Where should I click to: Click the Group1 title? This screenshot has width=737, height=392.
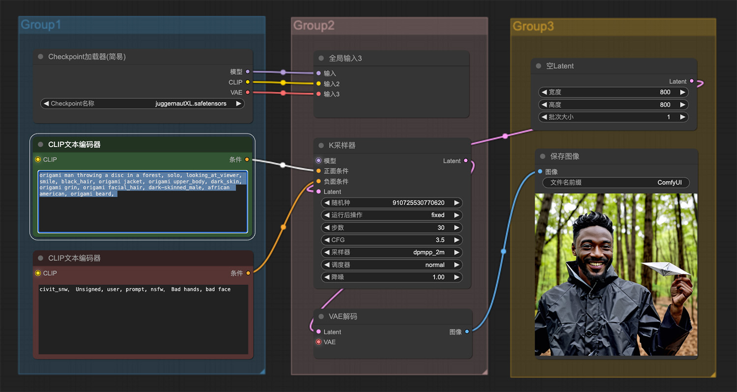coord(41,25)
